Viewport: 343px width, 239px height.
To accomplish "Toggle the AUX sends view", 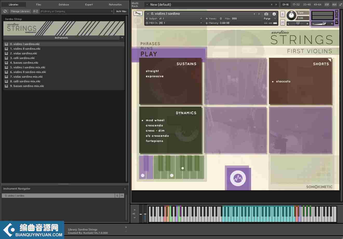I will pos(334,4).
